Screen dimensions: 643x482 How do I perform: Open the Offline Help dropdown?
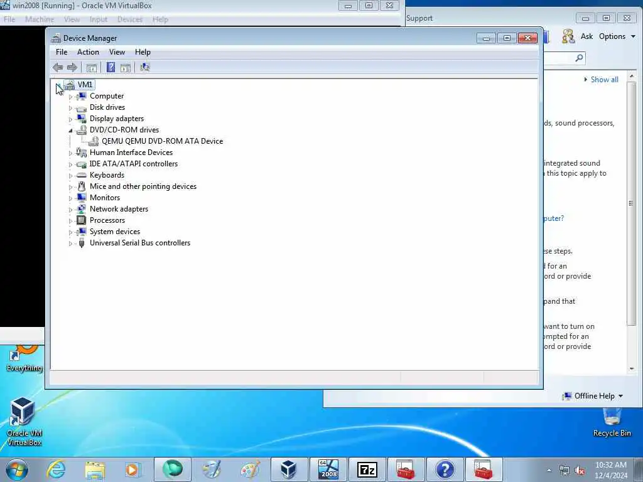(593, 396)
